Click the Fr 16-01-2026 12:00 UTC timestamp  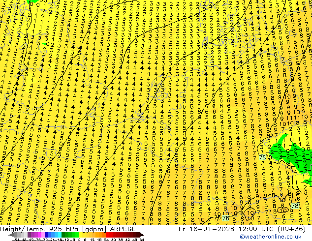242,229
